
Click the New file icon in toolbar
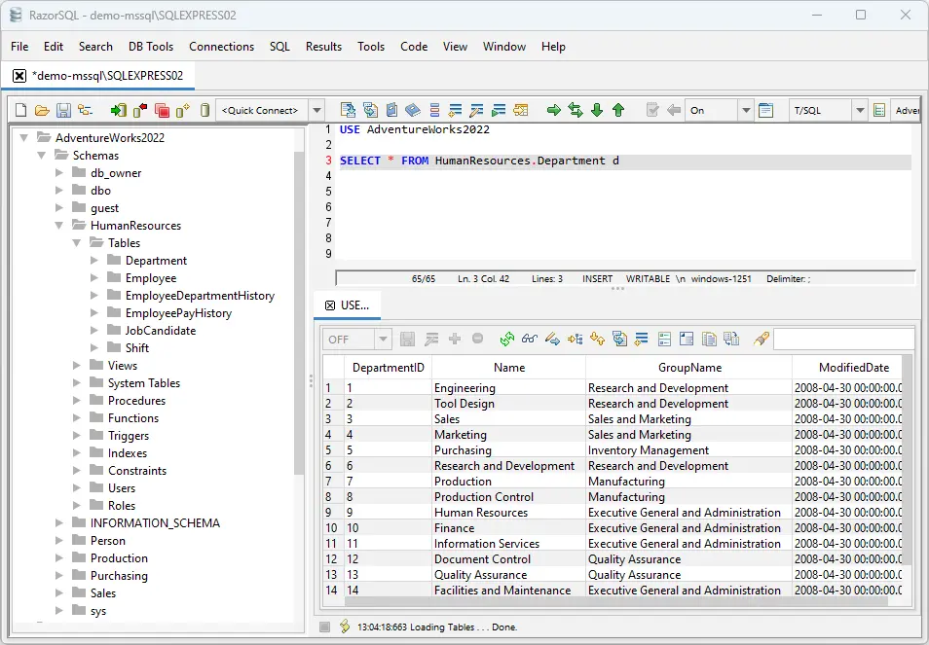[21, 111]
